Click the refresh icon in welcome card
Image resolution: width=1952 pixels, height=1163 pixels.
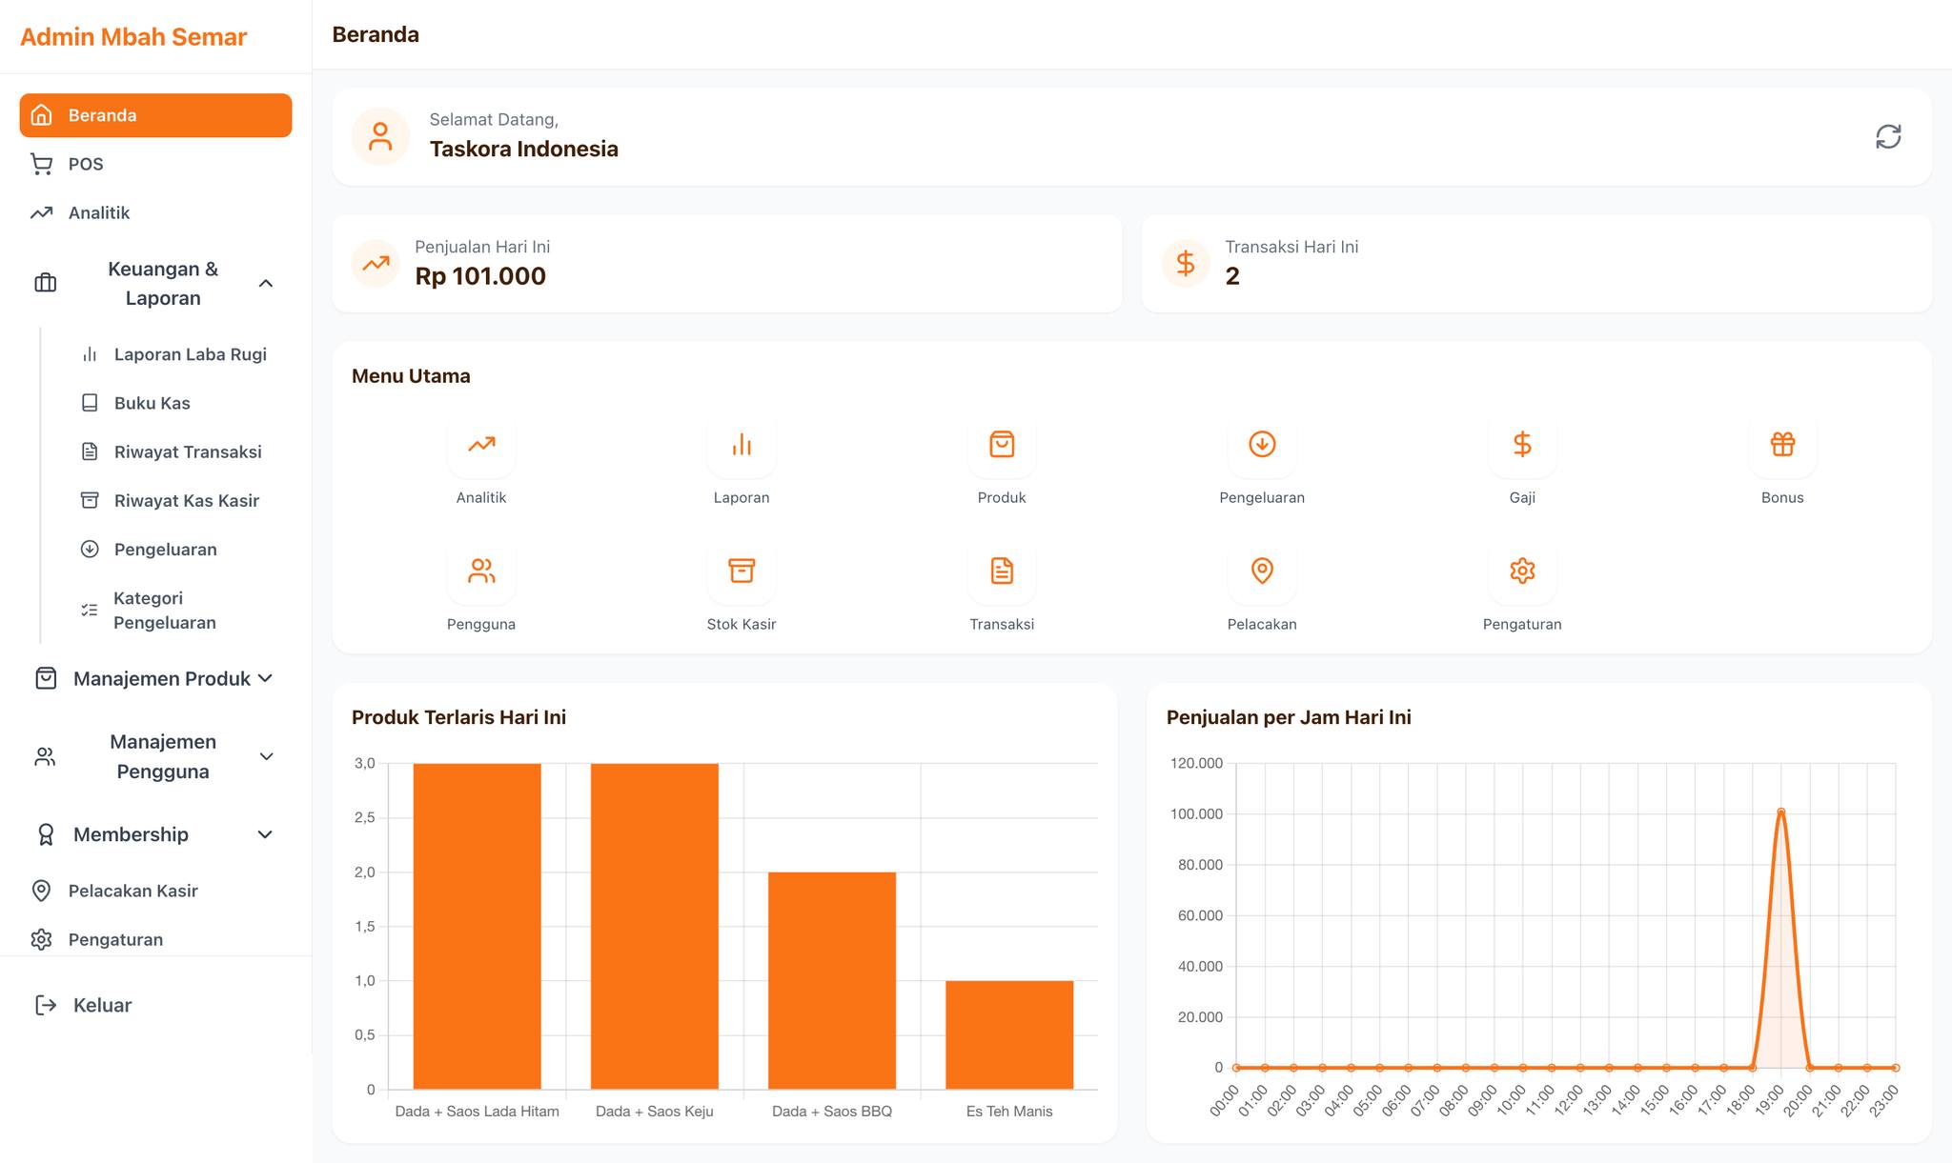tap(1887, 137)
